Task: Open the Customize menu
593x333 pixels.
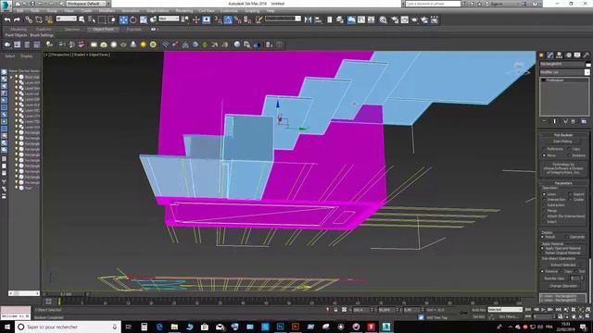Action: click(x=229, y=11)
